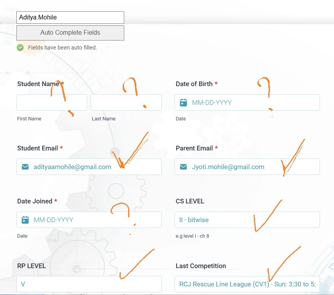Click the RP LEVEL input field

tap(89, 284)
